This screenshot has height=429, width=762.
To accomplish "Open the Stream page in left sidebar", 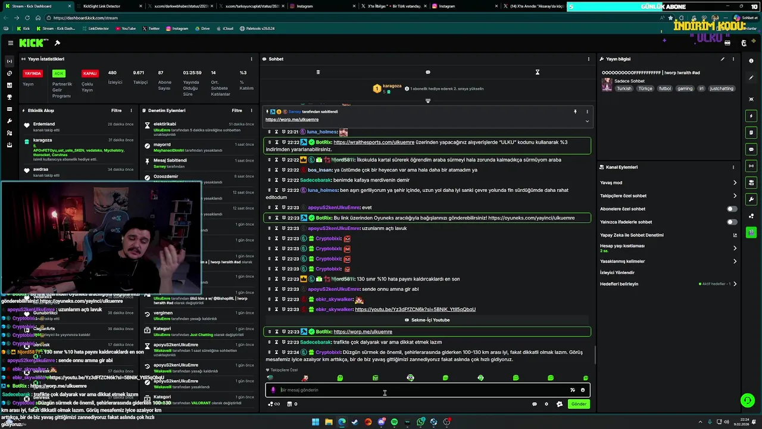I will tap(9, 61).
